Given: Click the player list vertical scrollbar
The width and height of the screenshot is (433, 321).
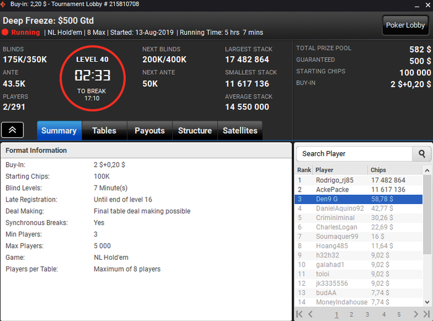Looking at the screenshot, I should coord(427,214).
